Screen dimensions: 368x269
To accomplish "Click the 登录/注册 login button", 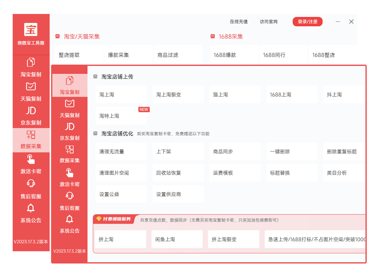I will pos(307,22).
